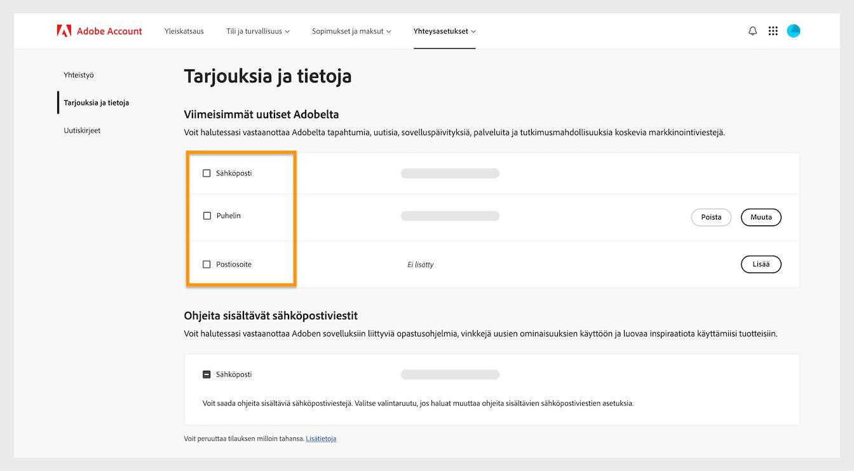Click the Adobe Account logo
This screenshot has height=471, width=854.
click(x=99, y=30)
